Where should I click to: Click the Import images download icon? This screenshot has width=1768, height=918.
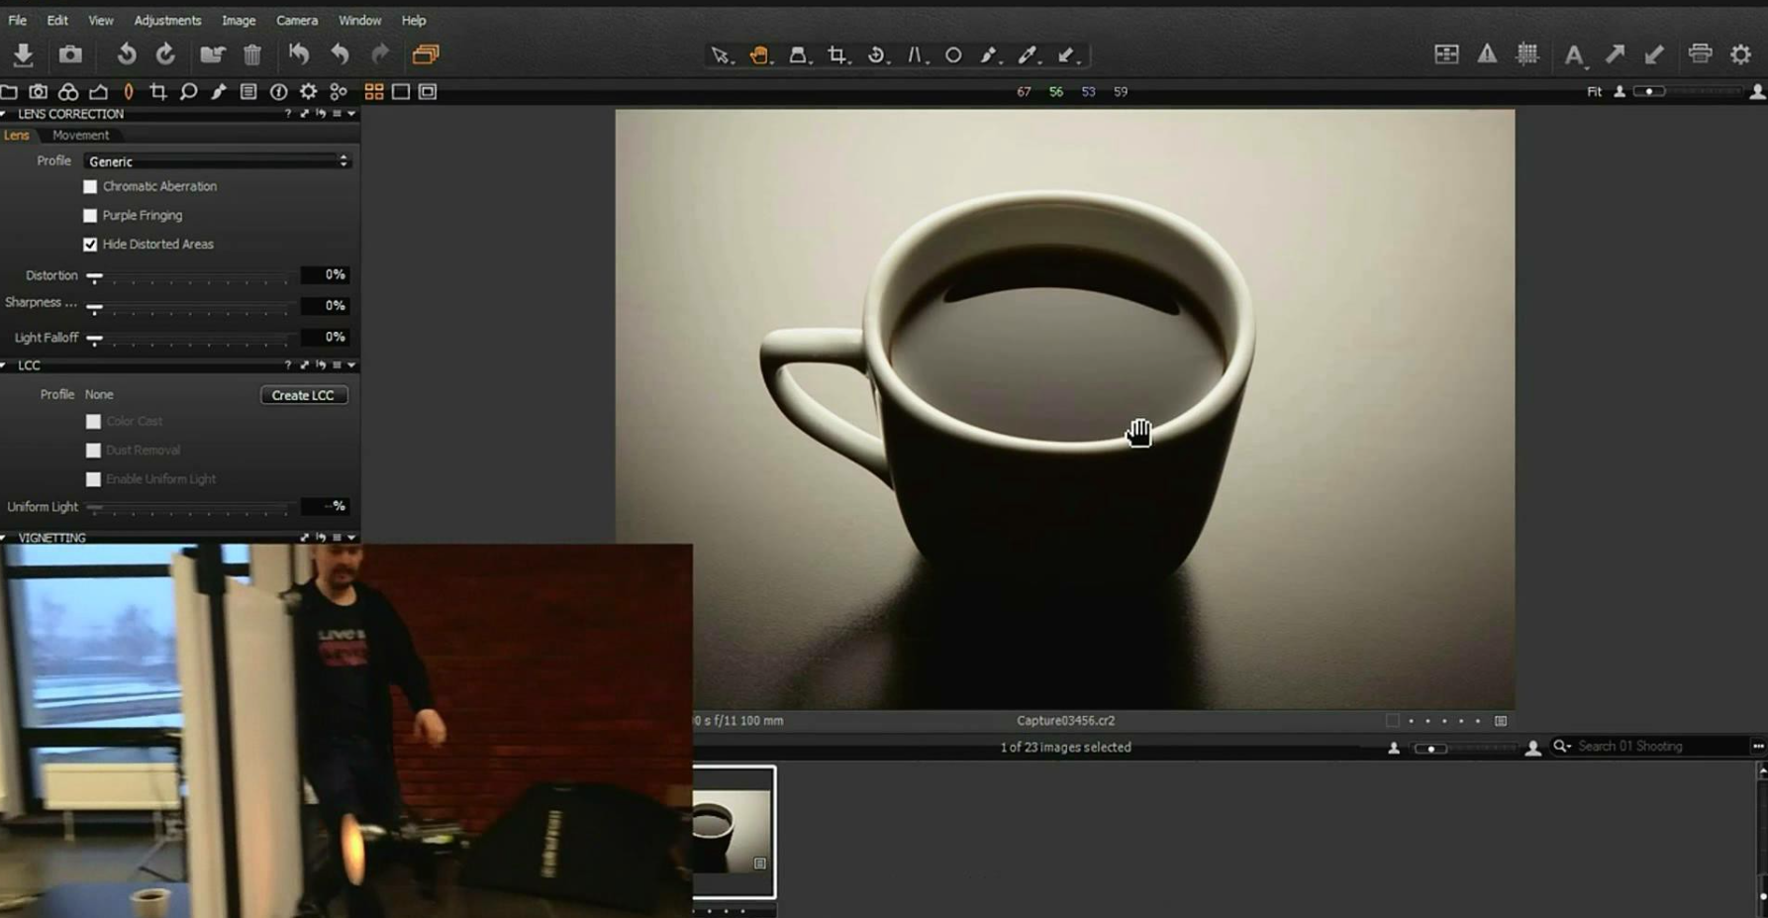pos(23,54)
